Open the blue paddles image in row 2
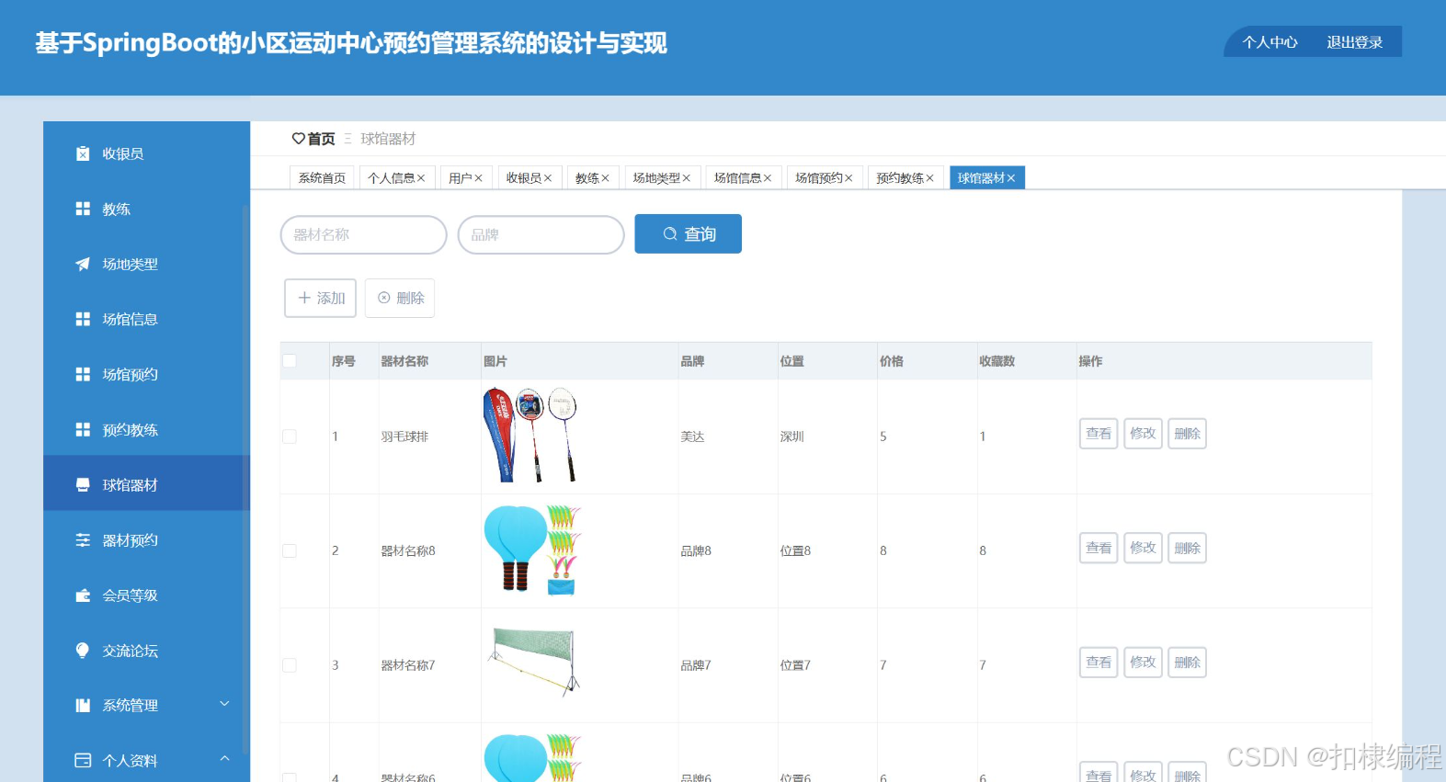Image resolution: width=1446 pixels, height=782 pixels. click(533, 550)
